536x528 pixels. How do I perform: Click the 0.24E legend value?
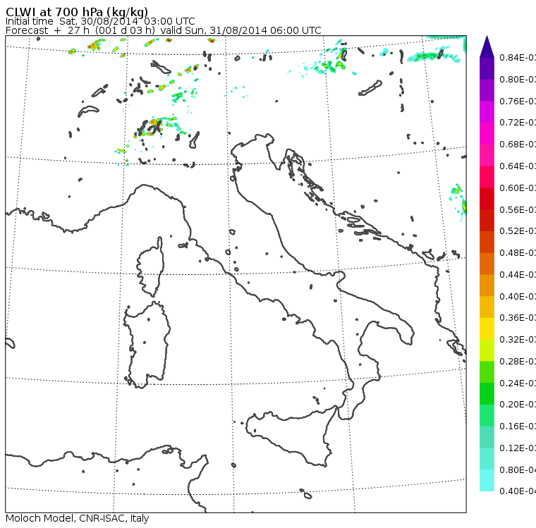coord(518,383)
